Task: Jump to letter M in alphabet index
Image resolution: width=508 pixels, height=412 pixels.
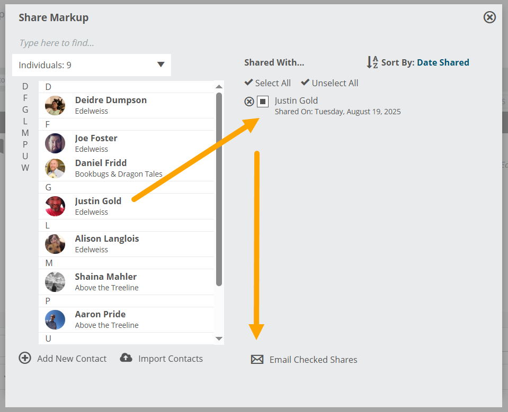Action: pyautogui.click(x=25, y=133)
